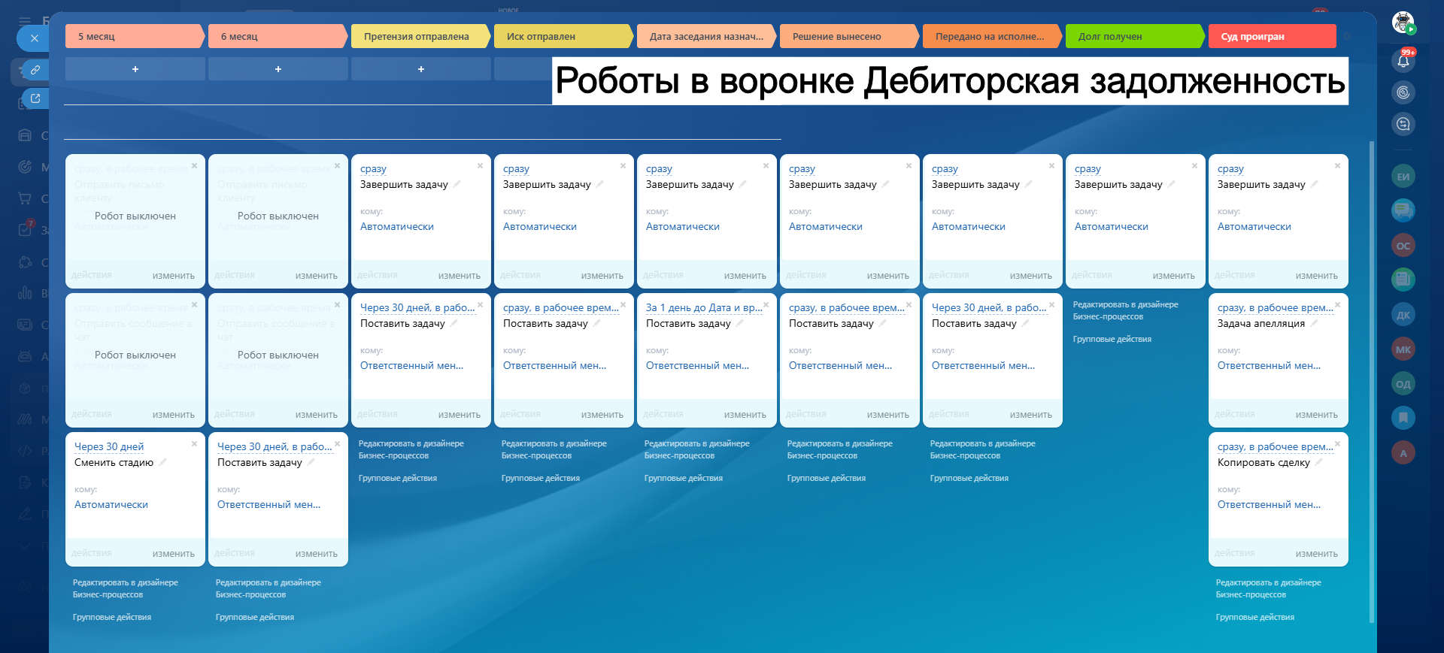Open the chat exchange bubble icon in sidebar
The image size is (1444, 653).
coord(1403,124)
